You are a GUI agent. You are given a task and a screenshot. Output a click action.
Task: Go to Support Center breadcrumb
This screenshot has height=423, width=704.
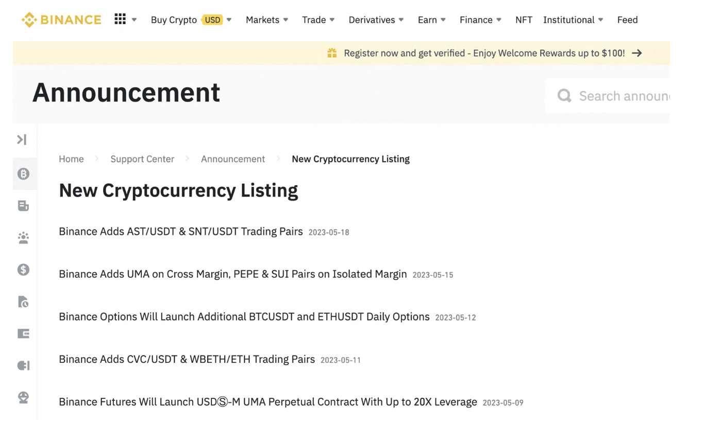click(x=142, y=159)
